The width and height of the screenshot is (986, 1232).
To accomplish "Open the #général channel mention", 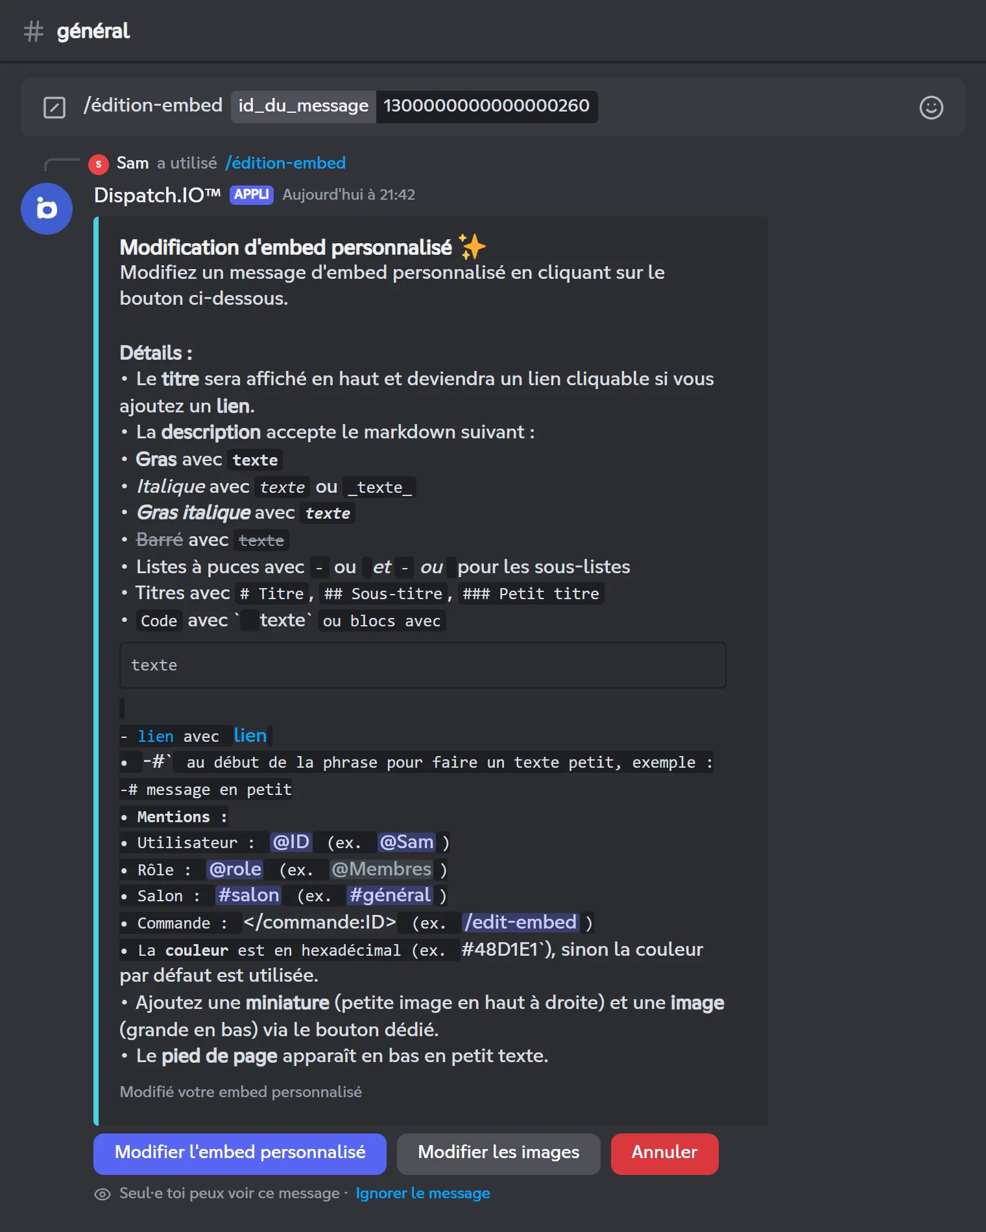I will 390,895.
